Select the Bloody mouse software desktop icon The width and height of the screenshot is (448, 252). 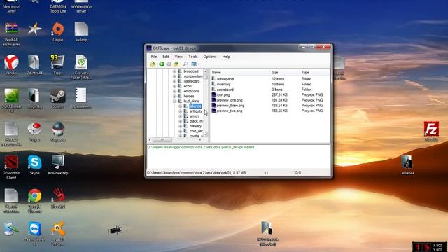tap(58, 199)
